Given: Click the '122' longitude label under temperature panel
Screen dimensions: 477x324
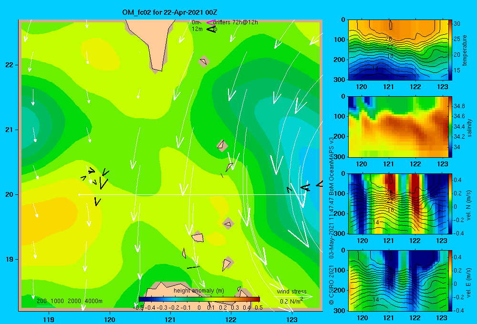Looking at the screenshot, I should pyautogui.click(x=415, y=87).
